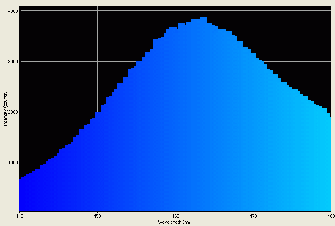Click gridline intersection at 470 nm, 2000 counts
335x226 pixels.
253,112
